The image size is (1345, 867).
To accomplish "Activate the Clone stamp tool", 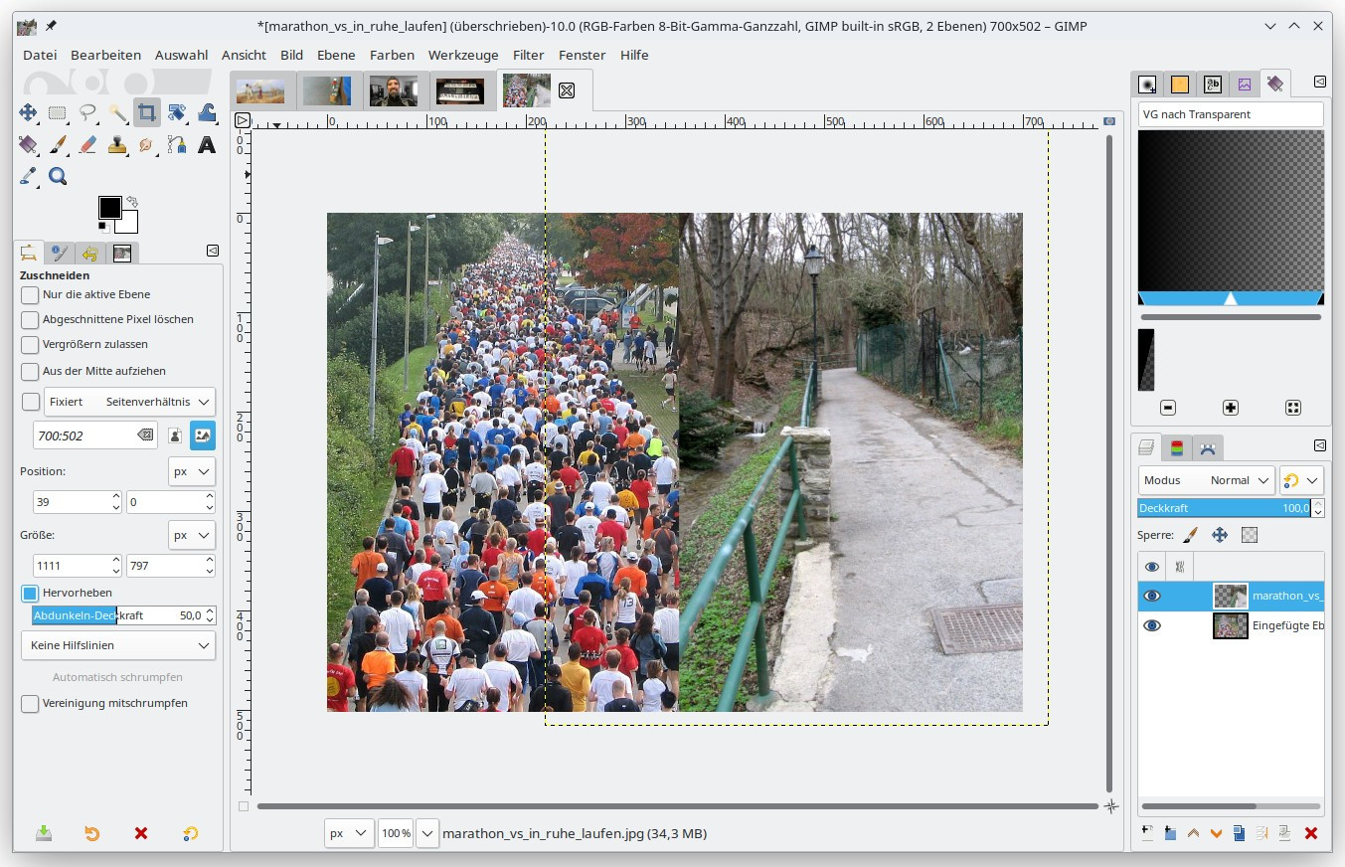I will [x=117, y=145].
